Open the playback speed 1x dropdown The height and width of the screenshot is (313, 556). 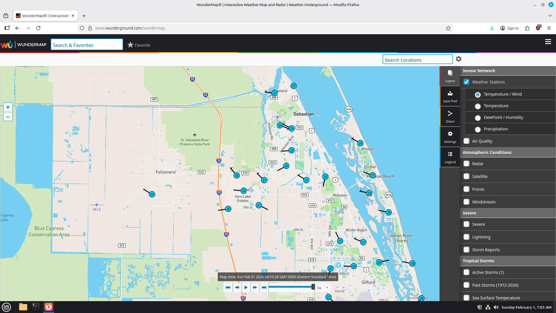tap(323, 288)
